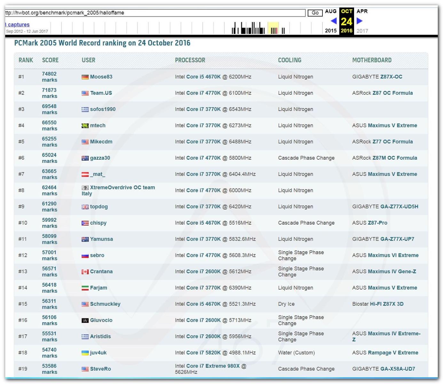
Task: Click the PROCESSOR column header
Action: 190,60
